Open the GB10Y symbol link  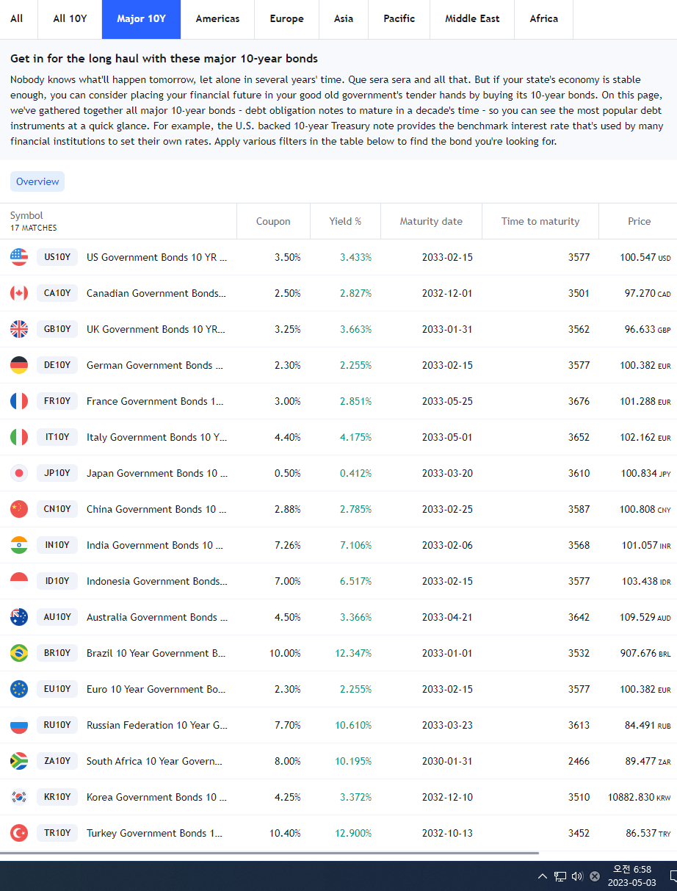pos(57,329)
